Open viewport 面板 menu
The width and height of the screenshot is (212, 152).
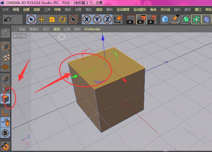(77, 29)
